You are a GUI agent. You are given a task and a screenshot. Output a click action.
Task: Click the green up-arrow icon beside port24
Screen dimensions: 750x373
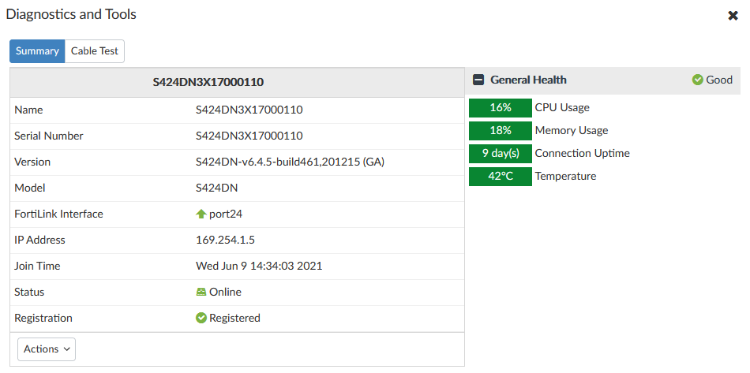201,214
